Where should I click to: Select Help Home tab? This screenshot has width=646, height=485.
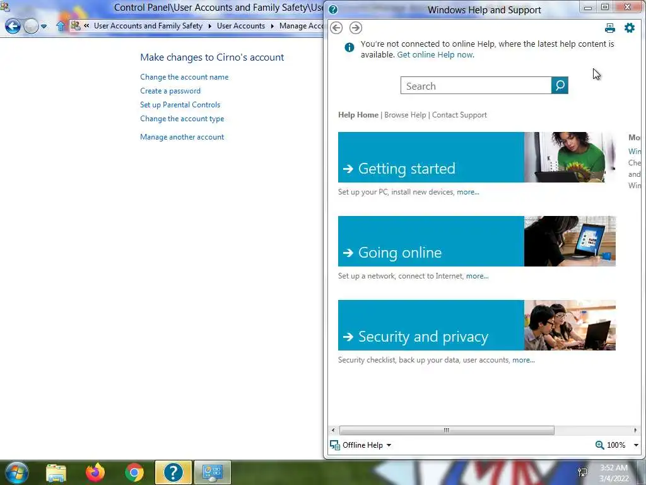(358, 115)
